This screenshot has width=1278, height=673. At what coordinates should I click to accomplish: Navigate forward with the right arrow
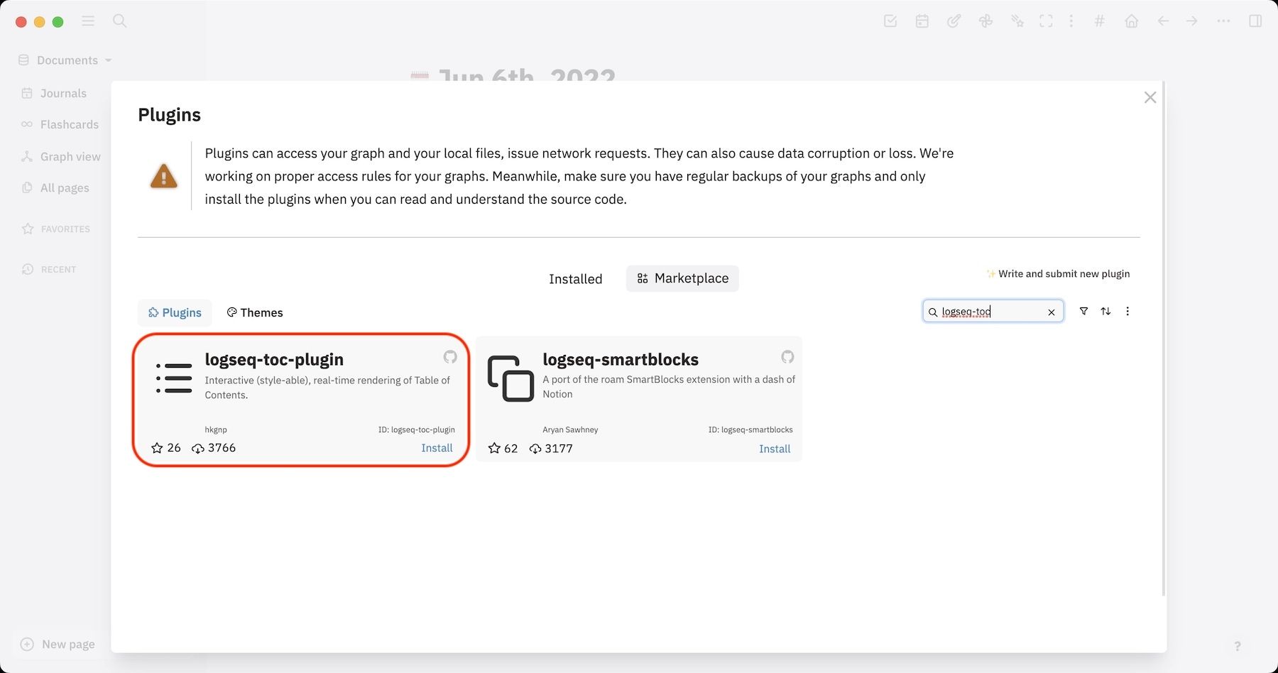click(1191, 21)
